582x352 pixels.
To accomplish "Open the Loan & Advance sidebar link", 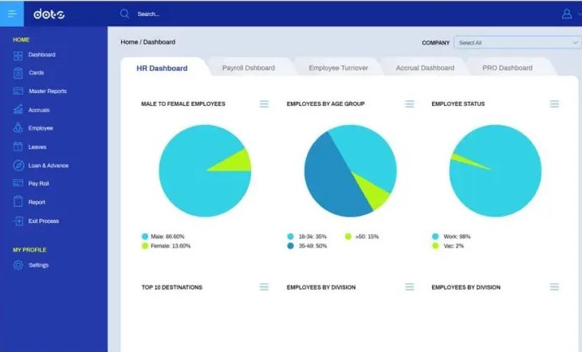I will point(49,166).
